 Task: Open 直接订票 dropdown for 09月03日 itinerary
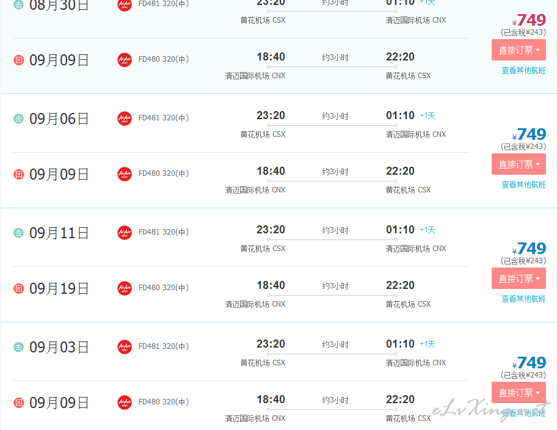click(x=519, y=393)
